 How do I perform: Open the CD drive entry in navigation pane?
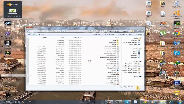(x=131, y=70)
